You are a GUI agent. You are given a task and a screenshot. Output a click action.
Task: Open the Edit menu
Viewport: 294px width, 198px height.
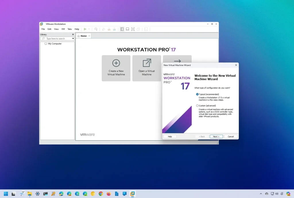[x=49, y=29]
